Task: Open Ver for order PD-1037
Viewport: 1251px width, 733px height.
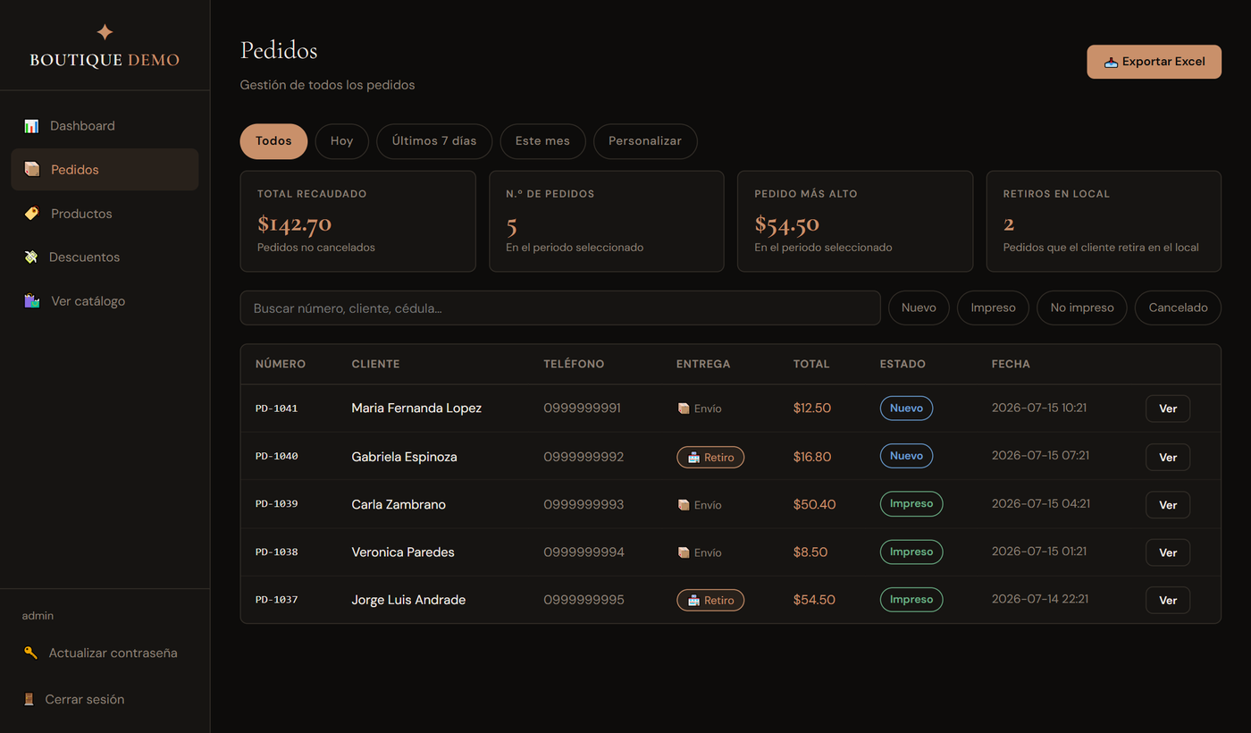Action: coord(1168,600)
